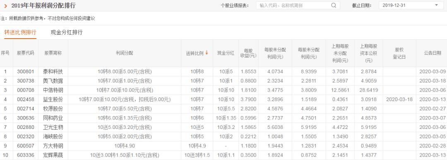The width and height of the screenshot is (447, 160).
Task: Focus the stock code search input field
Action: coord(293,5)
